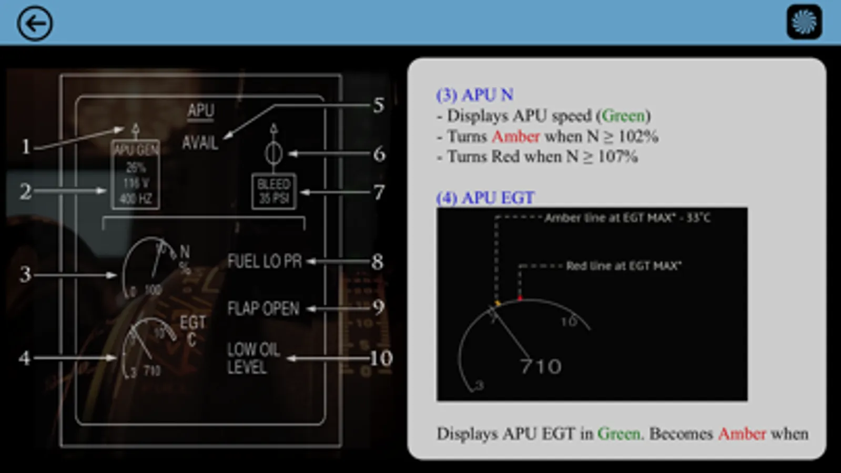Screen dimensions: 841x473
Task: Click the APU page diagram image
Action: pyautogui.click(x=201, y=260)
